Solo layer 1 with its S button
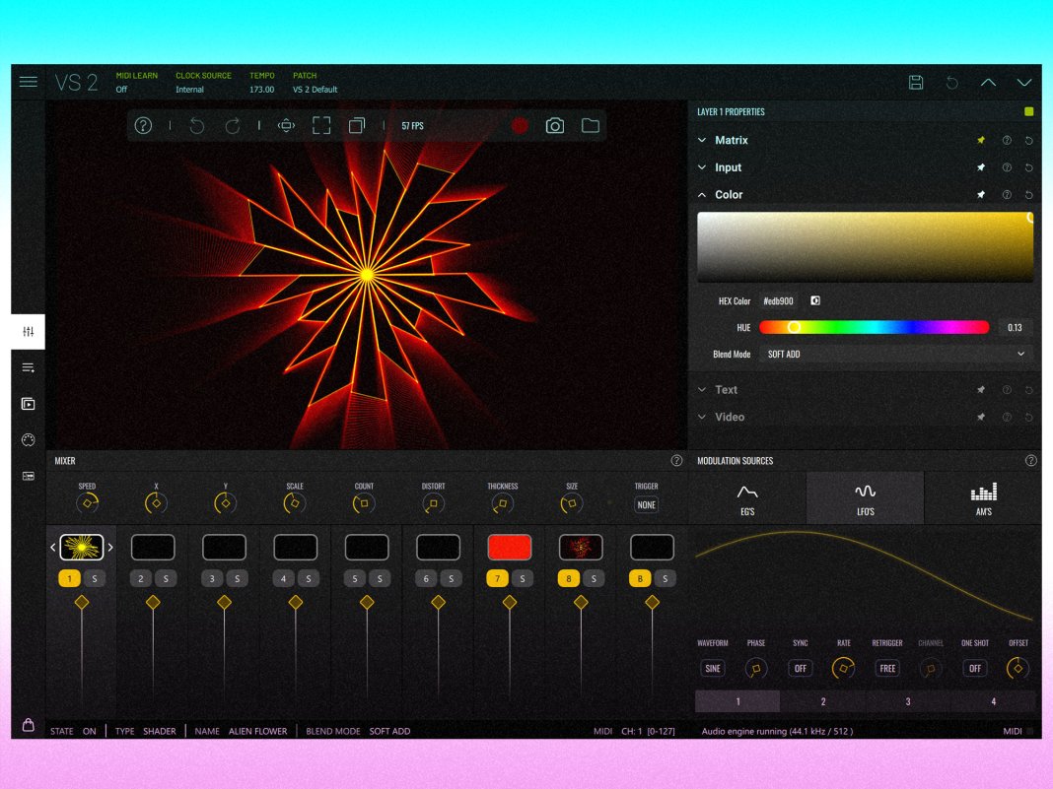 click(x=94, y=579)
